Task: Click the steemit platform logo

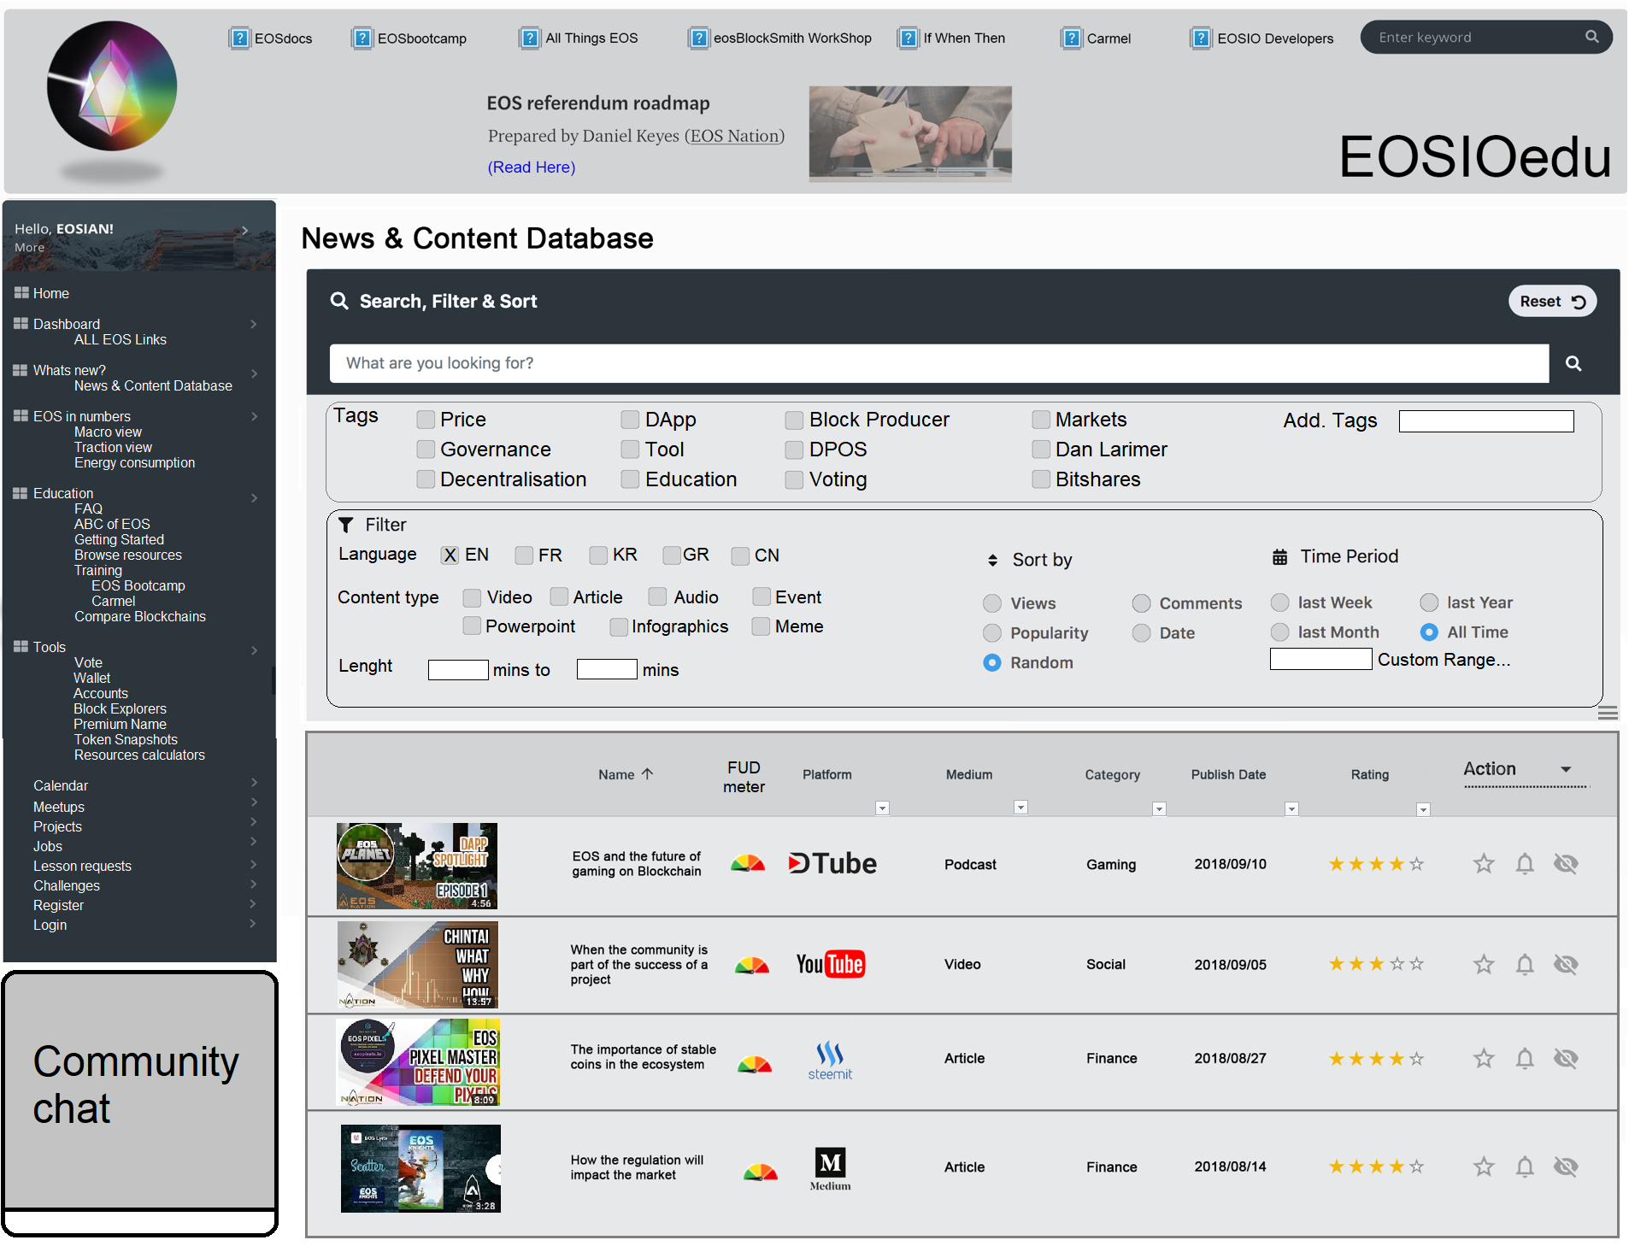Action: point(830,1061)
